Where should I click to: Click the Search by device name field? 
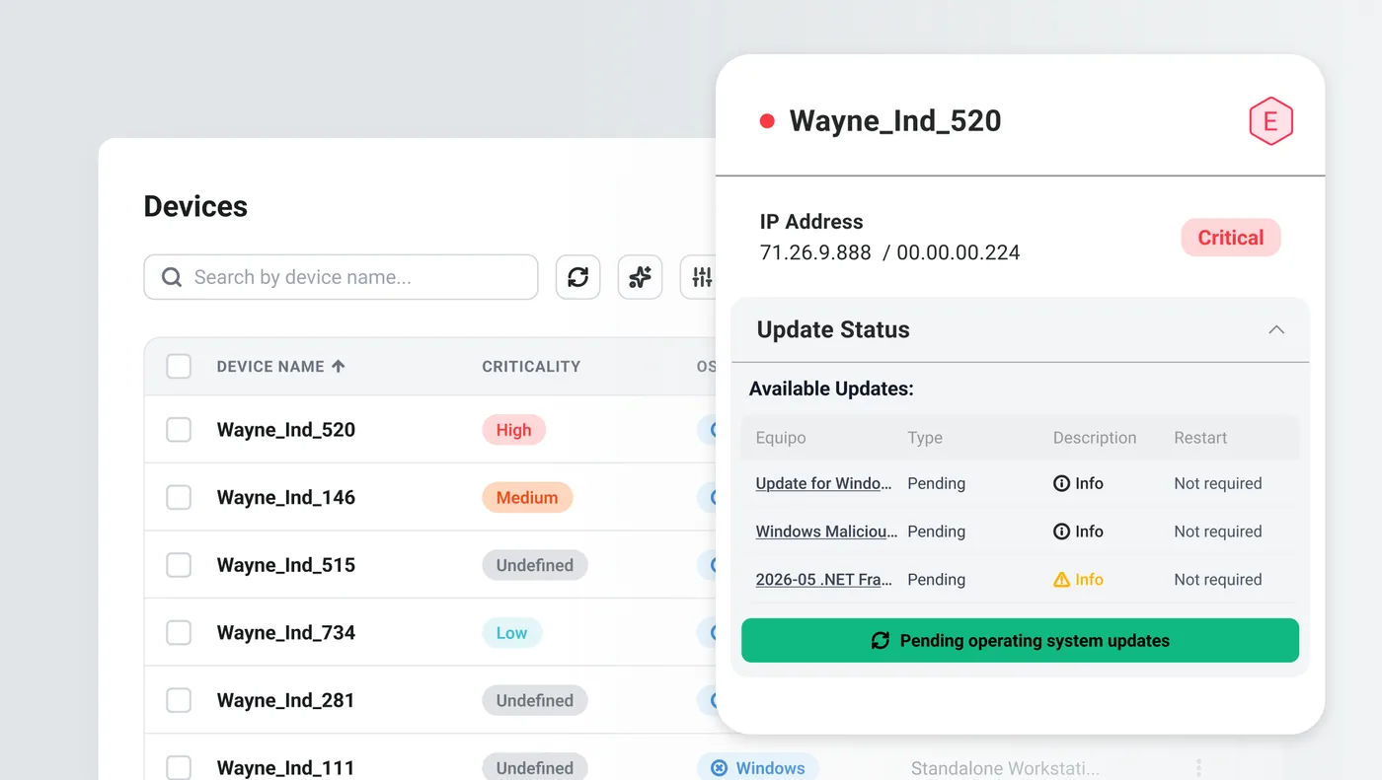(341, 277)
